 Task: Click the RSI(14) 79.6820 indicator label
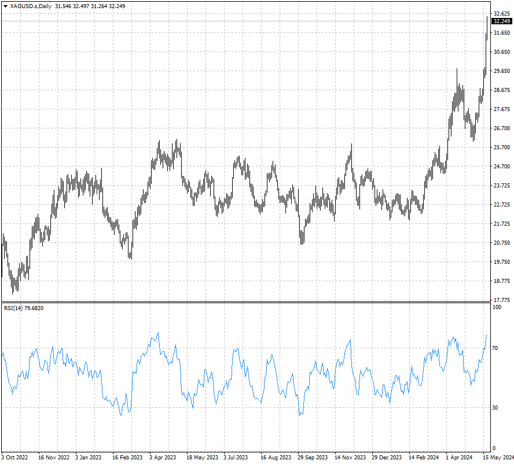coord(24,308)
